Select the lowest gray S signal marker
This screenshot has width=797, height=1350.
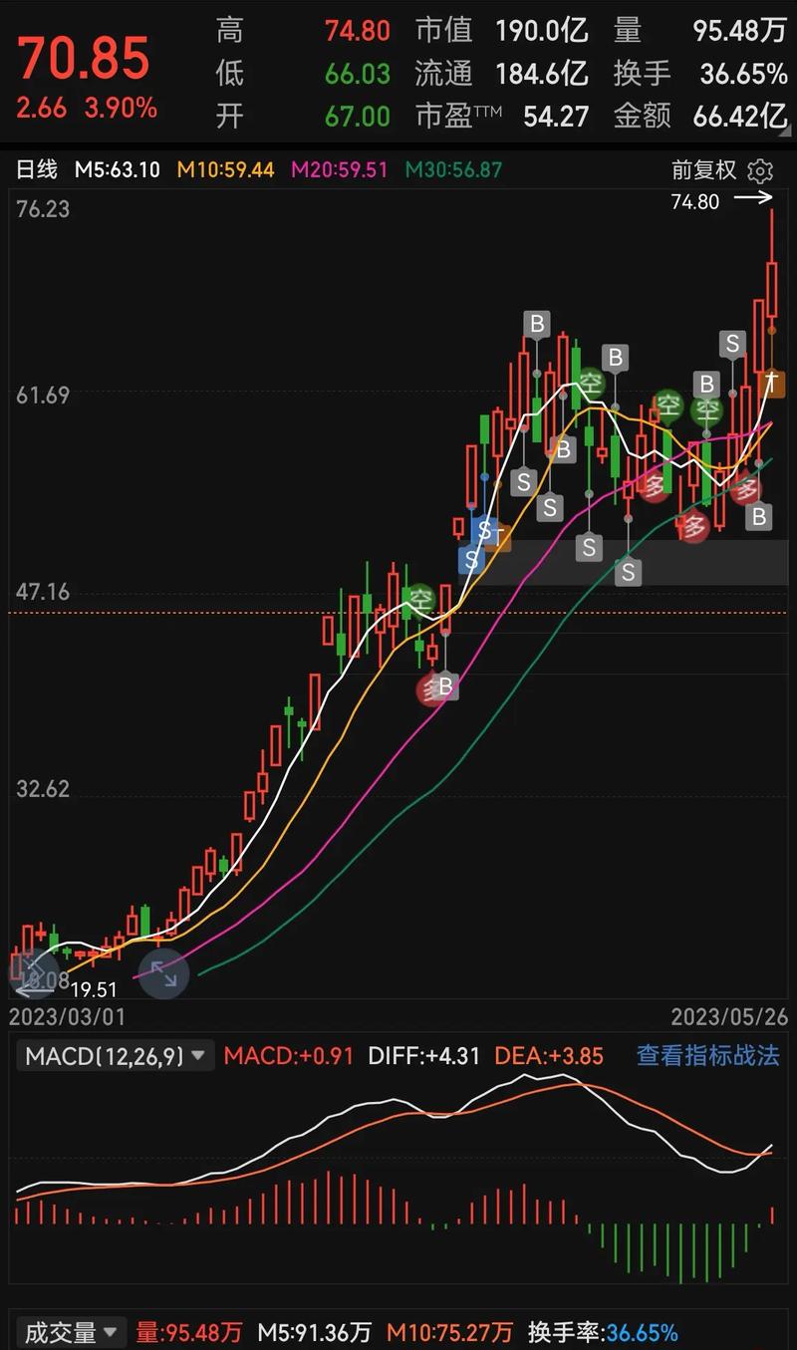click(x=628, y=572)
